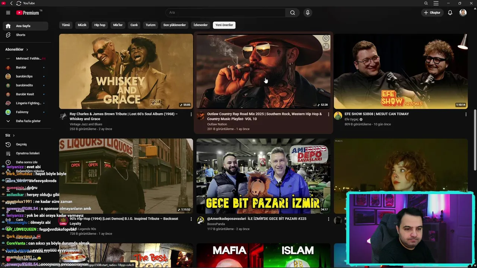The height and width of the screenshot is (268, 477).
Task: Open the account avatar menu
Action: tap(463, 13)
